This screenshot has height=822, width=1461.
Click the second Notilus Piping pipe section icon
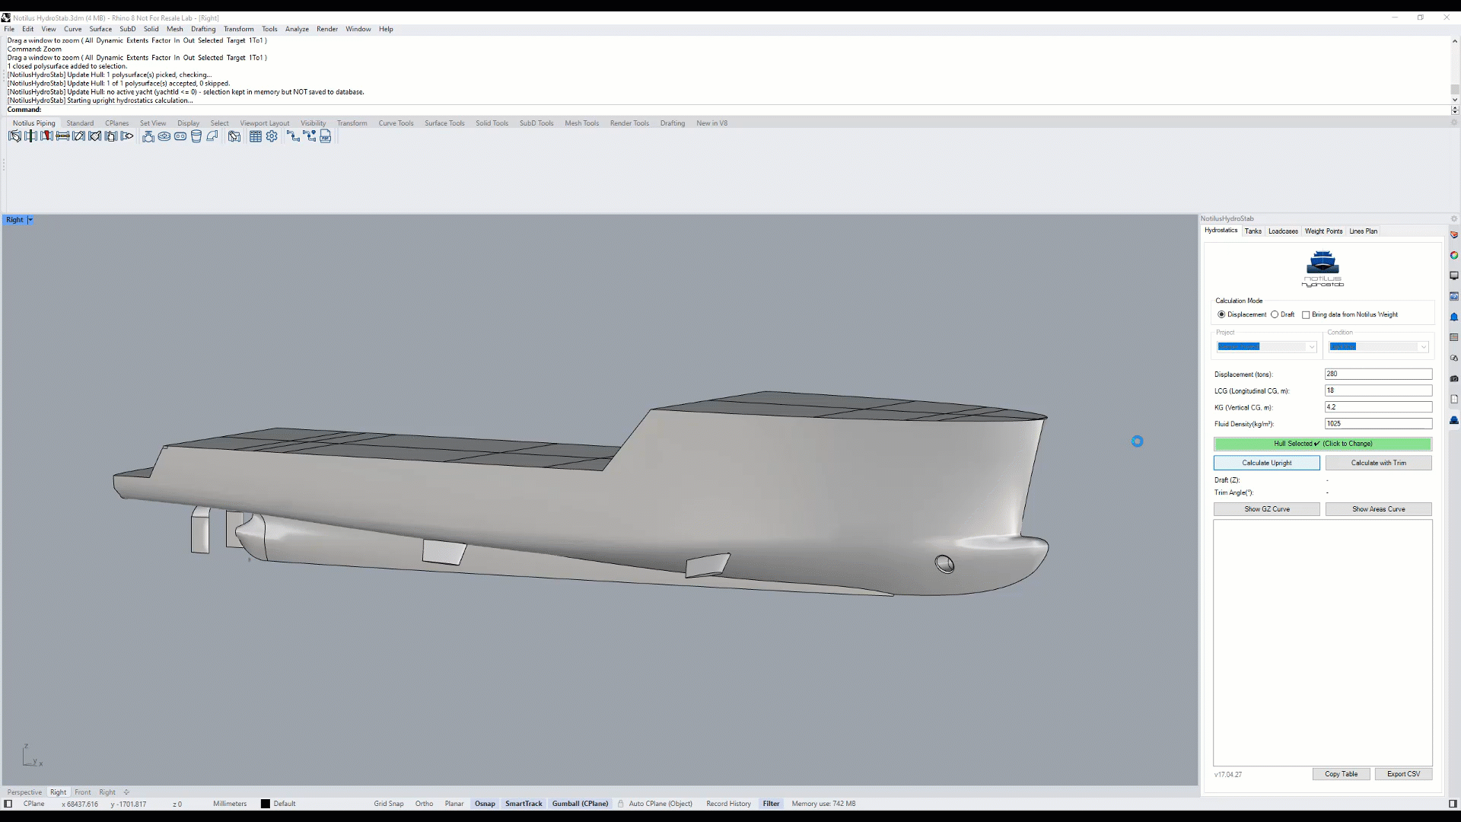point(30,136)
